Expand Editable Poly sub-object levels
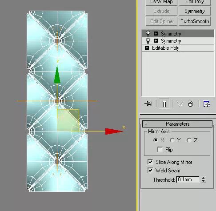Image resolution: width=216 pixels, height=211 pixels. (x=147, y=48)
